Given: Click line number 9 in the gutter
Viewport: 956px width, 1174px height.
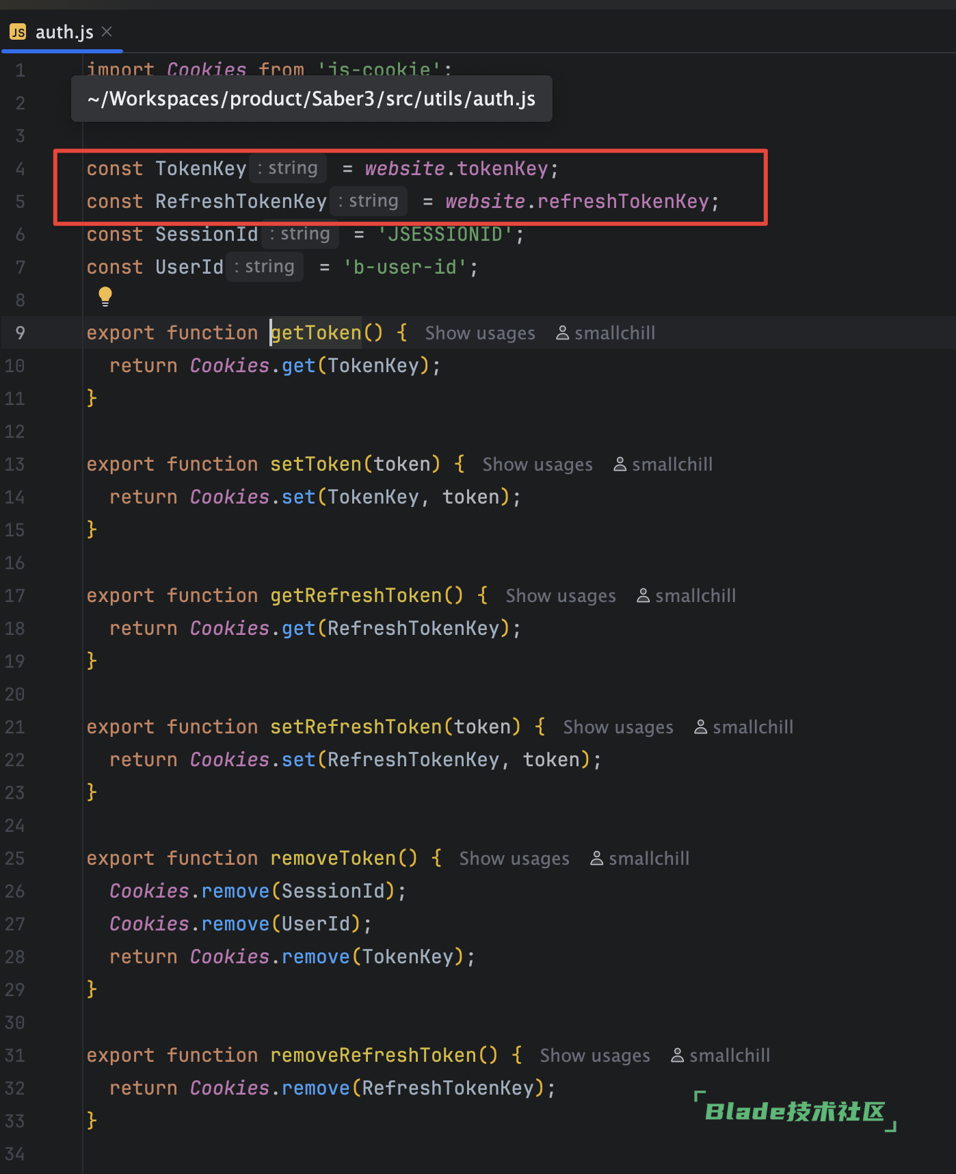Looking at the screenshot, I should click(20, 333).
